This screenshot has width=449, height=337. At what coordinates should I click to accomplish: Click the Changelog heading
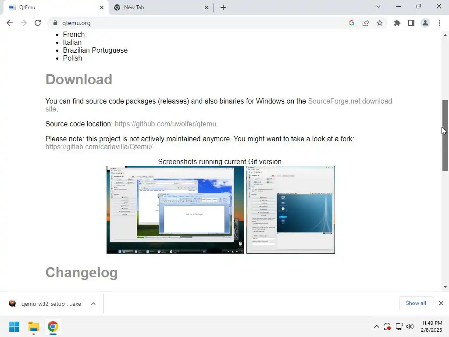82,272
